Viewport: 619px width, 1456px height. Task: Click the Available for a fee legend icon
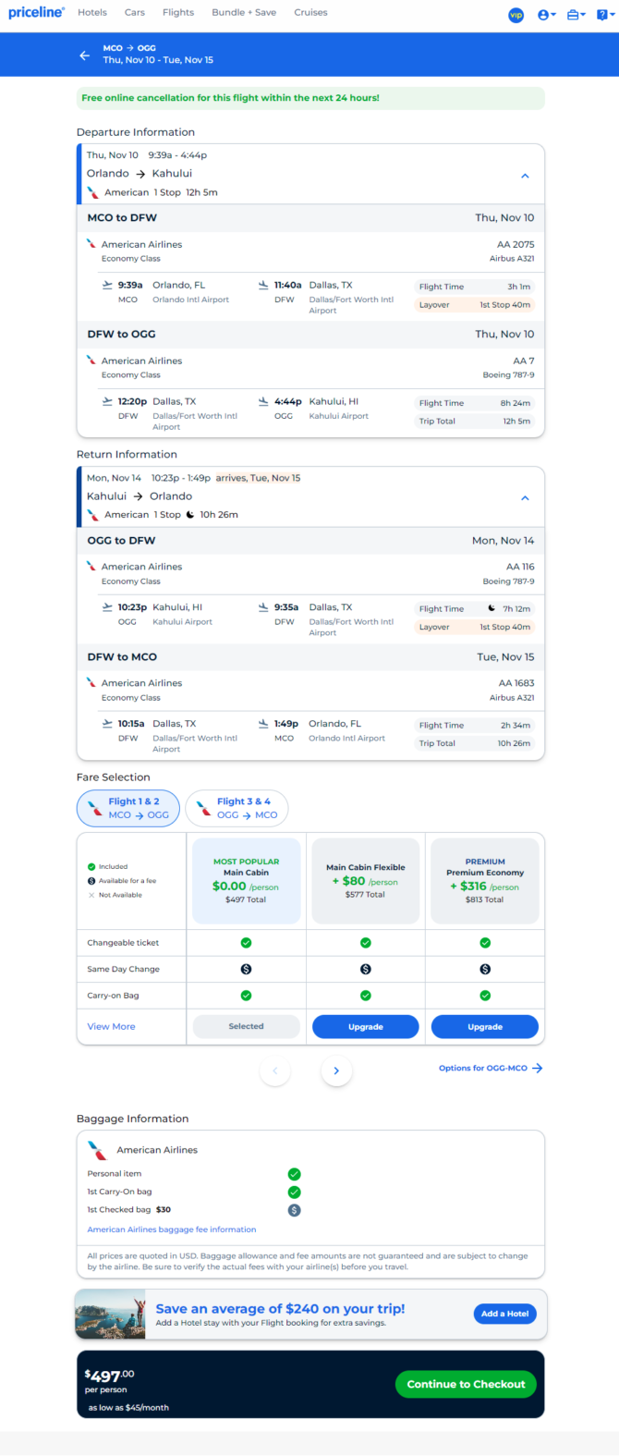click(91, 881)
